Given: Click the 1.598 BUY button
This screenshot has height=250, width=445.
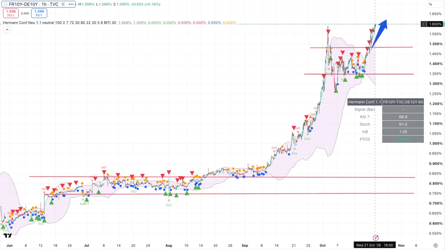Looking at the screenshot, I should (x=39, y=13).
